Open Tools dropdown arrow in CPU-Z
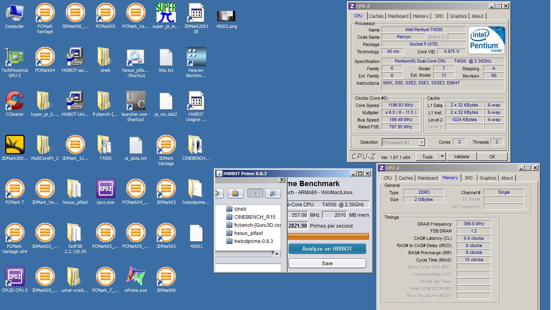 tap(442, 157)
